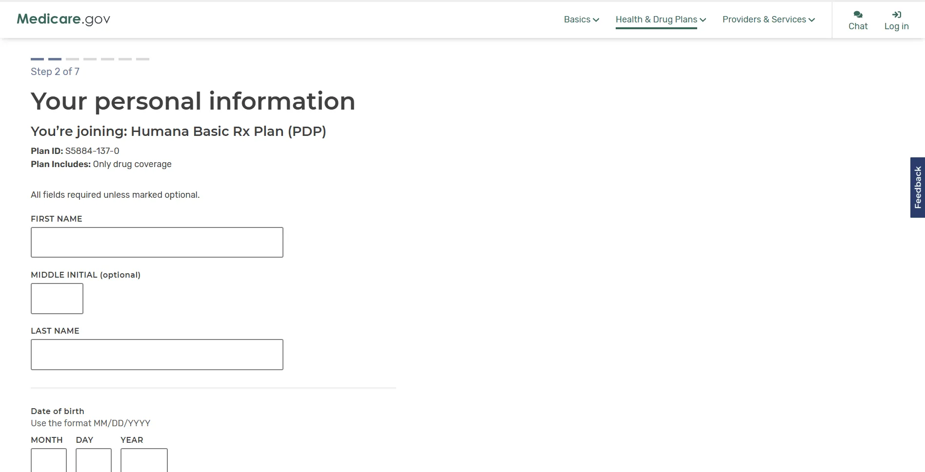The width and height of the screenshot is (925, 472).
Task: Click the Log in arrow icon
Action: coord(896,15)
